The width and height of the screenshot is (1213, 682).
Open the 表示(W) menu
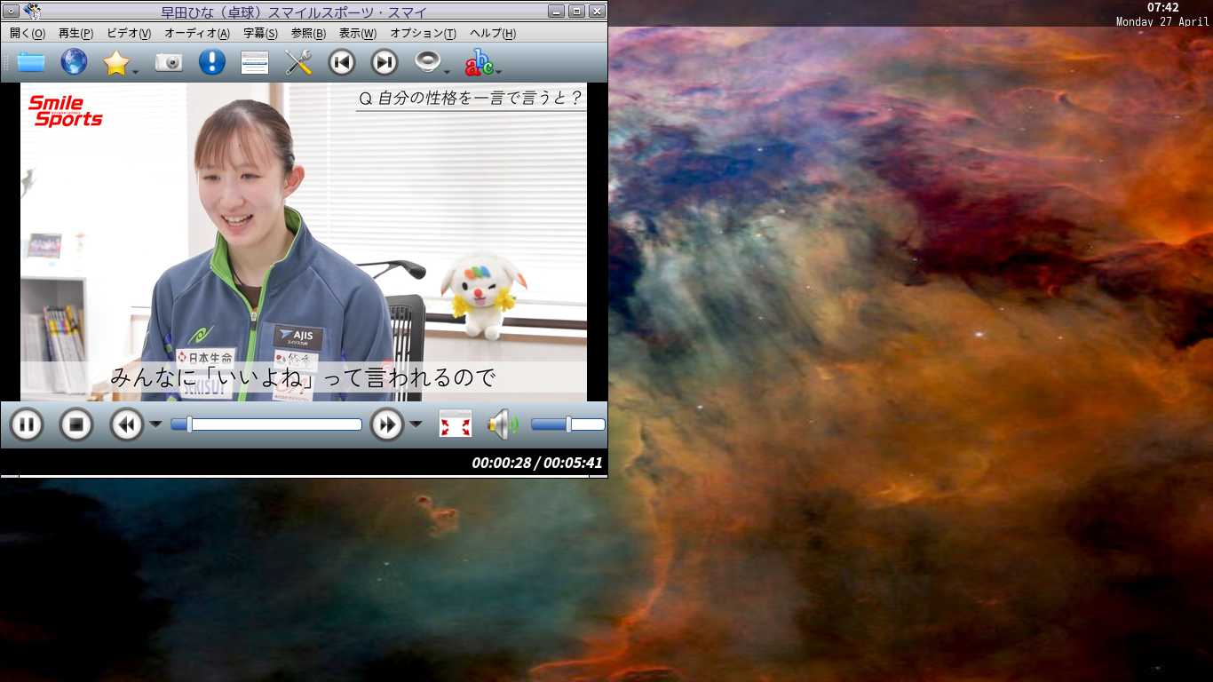(358, 34)
